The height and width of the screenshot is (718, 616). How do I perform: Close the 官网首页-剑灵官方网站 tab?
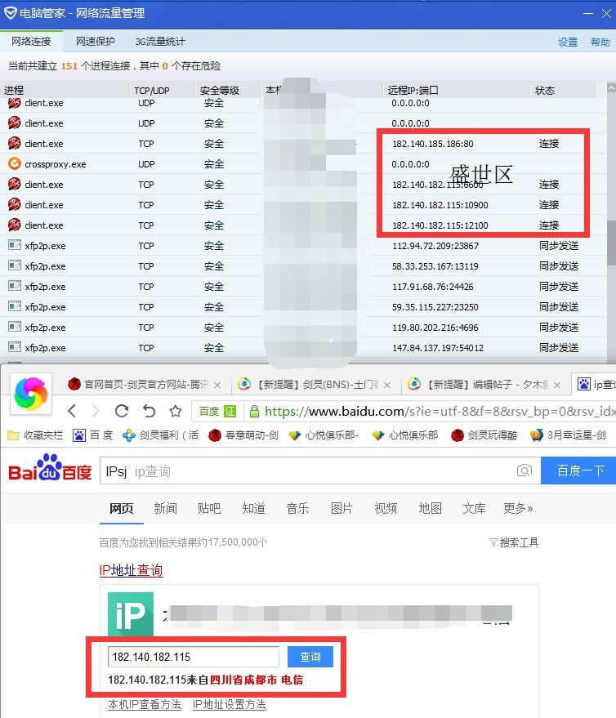[217, 385]
